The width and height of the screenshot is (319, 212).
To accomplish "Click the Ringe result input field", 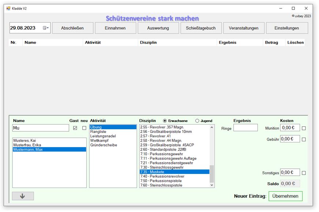I will point(245,128).
